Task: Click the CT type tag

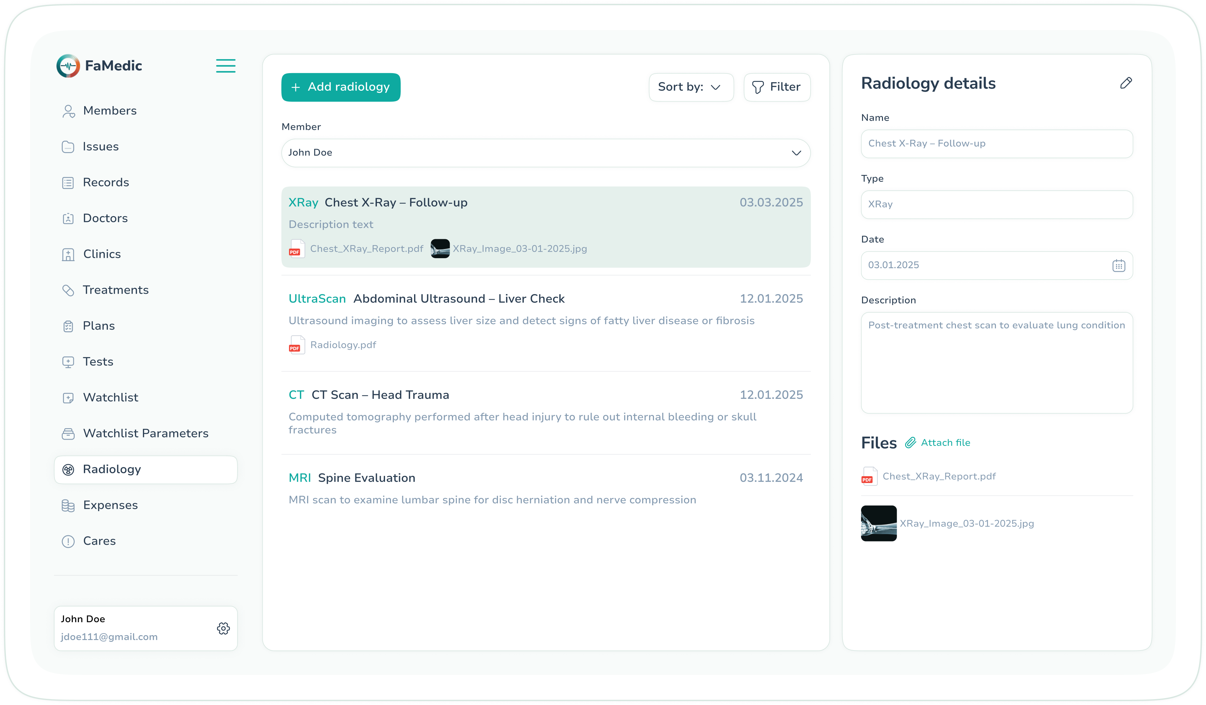Action: 296,395
